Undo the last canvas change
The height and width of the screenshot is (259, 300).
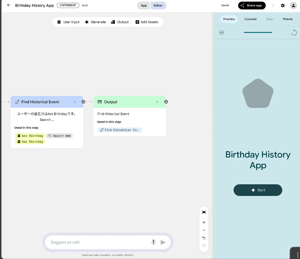(x=204, y=238)
